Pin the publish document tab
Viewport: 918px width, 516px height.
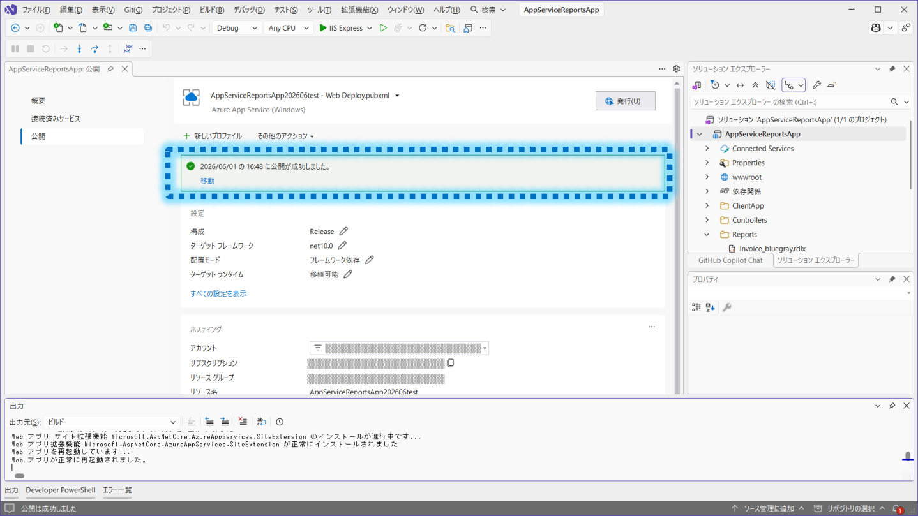coord(110,69)
